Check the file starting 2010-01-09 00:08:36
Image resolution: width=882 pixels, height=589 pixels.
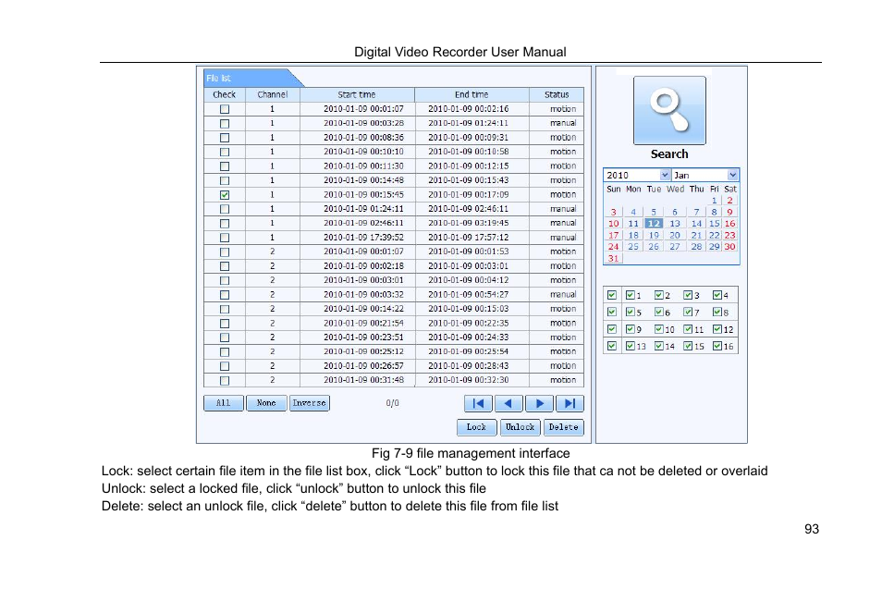(225, 138)
